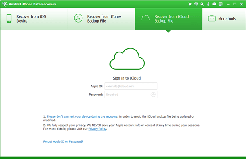
Task: Click the Apple ID input field
Action: 131,86
